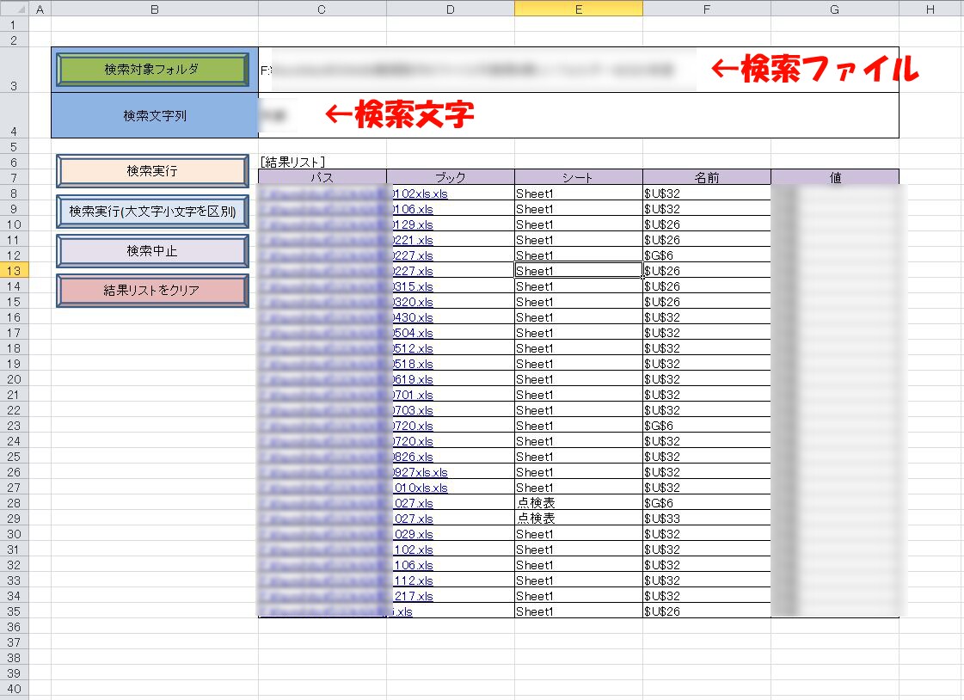Open the 430.xls workbook link
This screenshot has width=964, height=700.
(413, 317)
